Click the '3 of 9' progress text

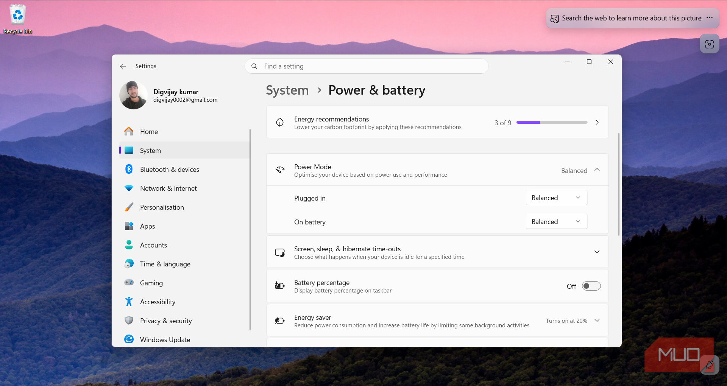[503, 123]
